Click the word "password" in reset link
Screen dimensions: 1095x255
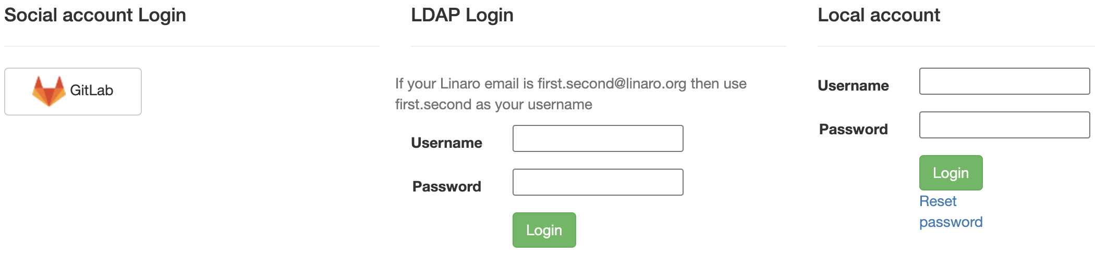click(951, 222)
